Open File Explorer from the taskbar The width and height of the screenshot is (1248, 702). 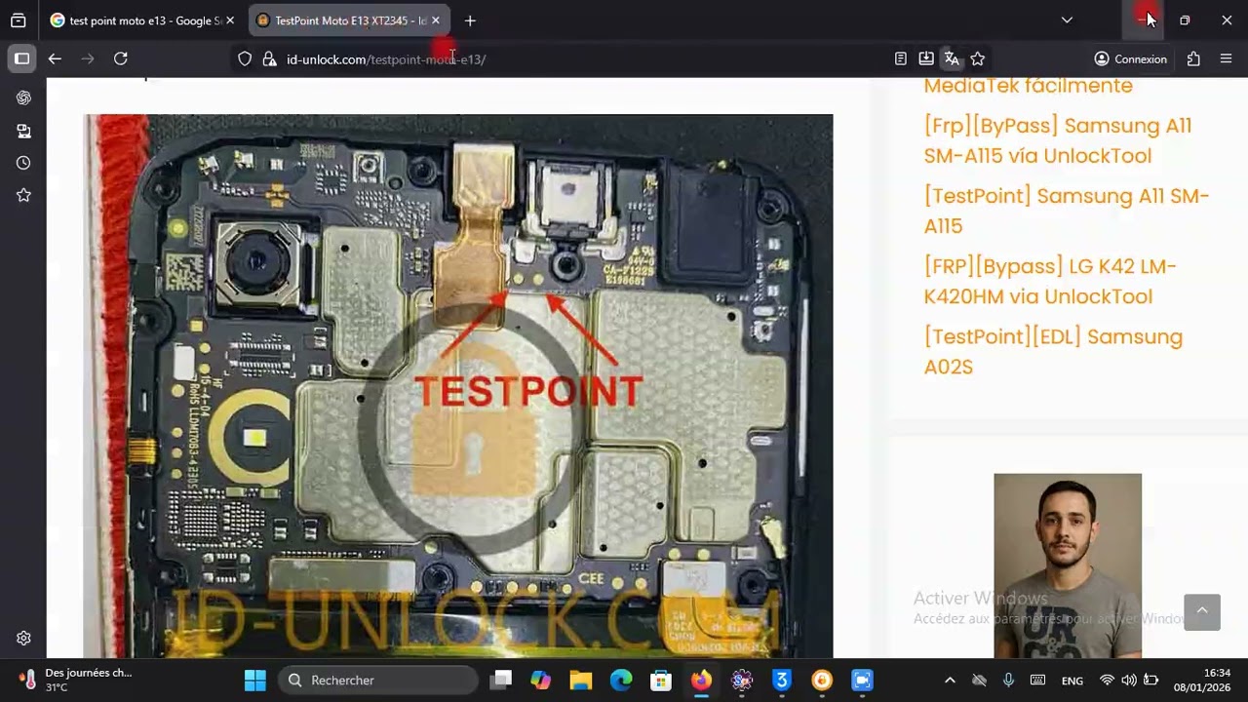(x=581, y=681)
